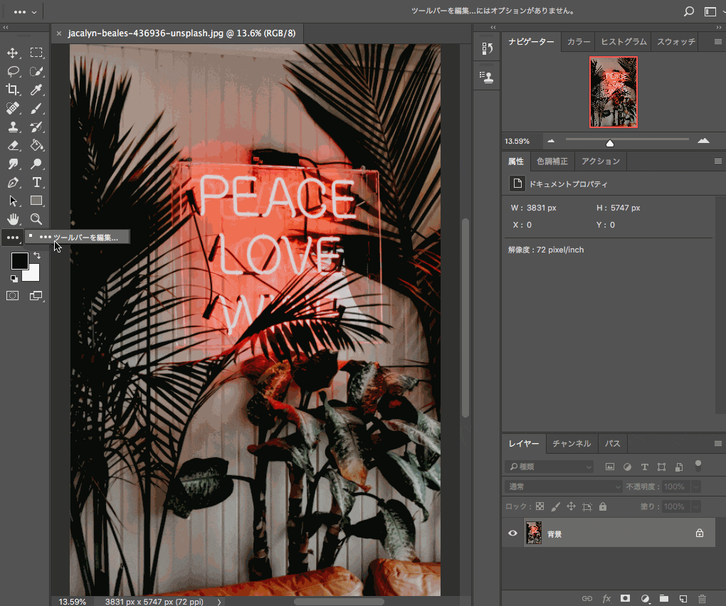
Task: Toggle lock transparent pixels
Action: coord(540,506)
